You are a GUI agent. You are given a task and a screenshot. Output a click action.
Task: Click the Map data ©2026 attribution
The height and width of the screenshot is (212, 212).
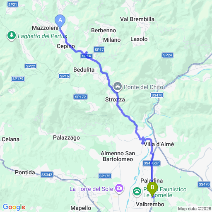(195, 209)
